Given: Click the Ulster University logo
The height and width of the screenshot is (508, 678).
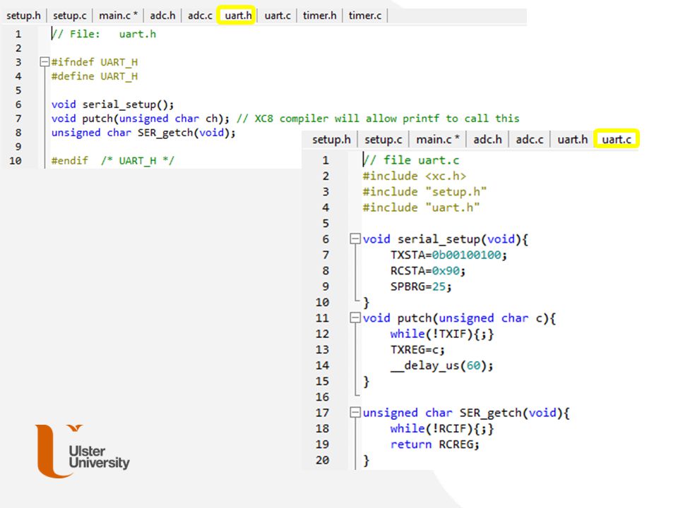Looking at the screenshot, I should click(82, 451).
